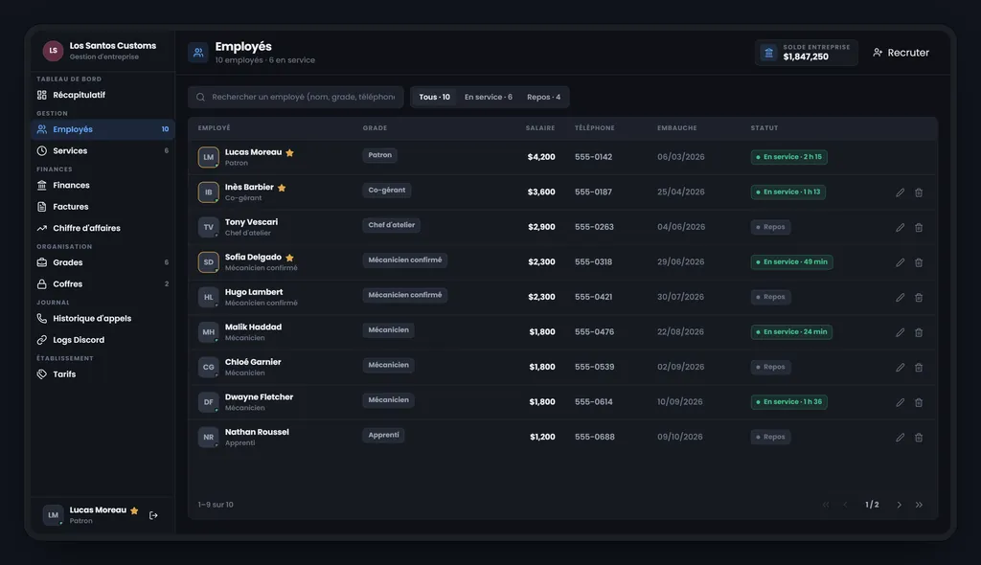Show all employees with Tous · 10
The width and height of the screenshot is (981, 565).
(x=434, y=97)
